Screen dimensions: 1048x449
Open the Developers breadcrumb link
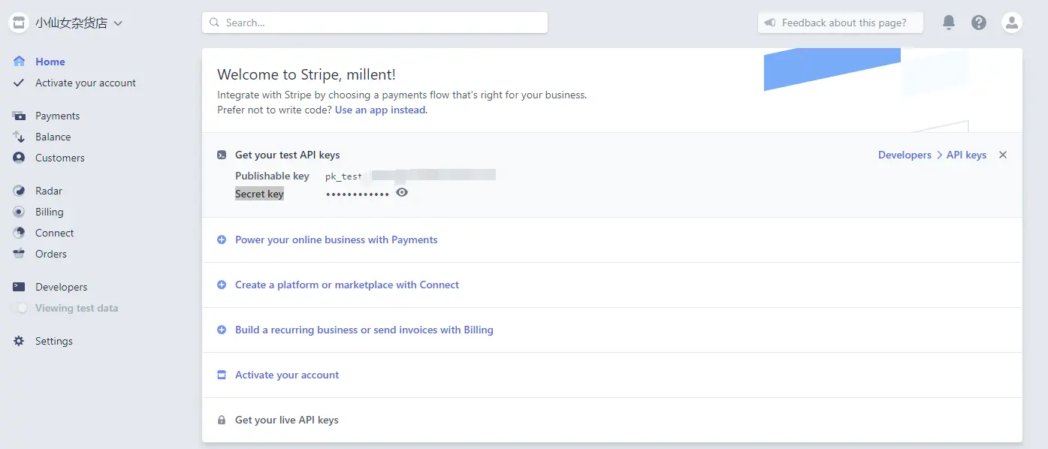(x=905, y=155)
